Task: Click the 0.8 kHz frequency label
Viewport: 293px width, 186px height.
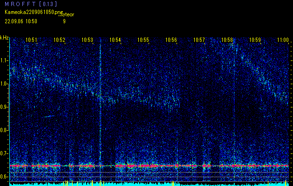Action: [x=4, y=130]
